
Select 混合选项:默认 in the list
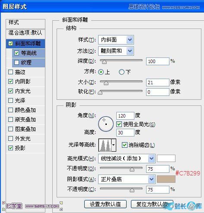click(25, 33)
